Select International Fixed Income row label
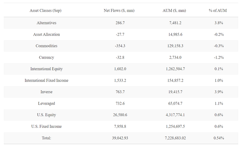This screenshot has width=240, height=146. [x=47, y=81]
